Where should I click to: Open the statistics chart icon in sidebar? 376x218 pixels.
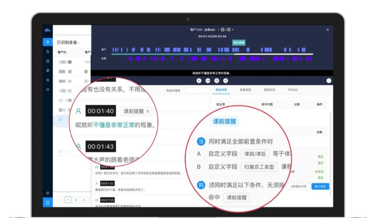pos(48,89)
